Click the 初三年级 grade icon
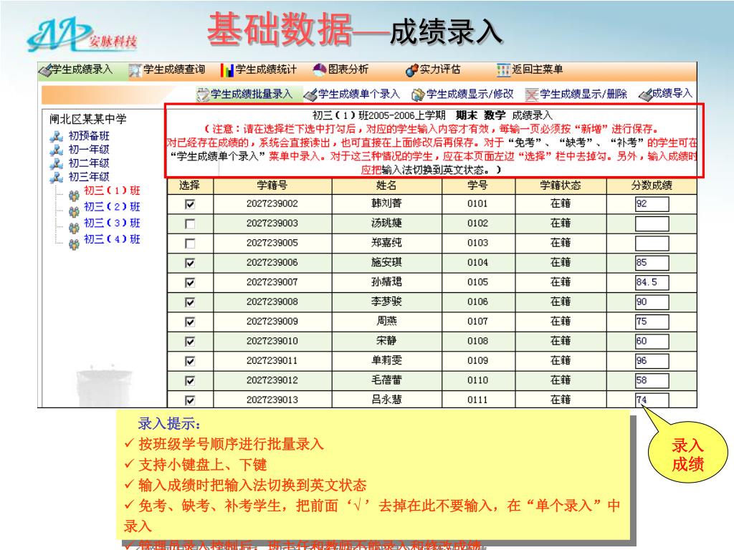Viewport: 734px width, 550px height. (x=57, y=177)
